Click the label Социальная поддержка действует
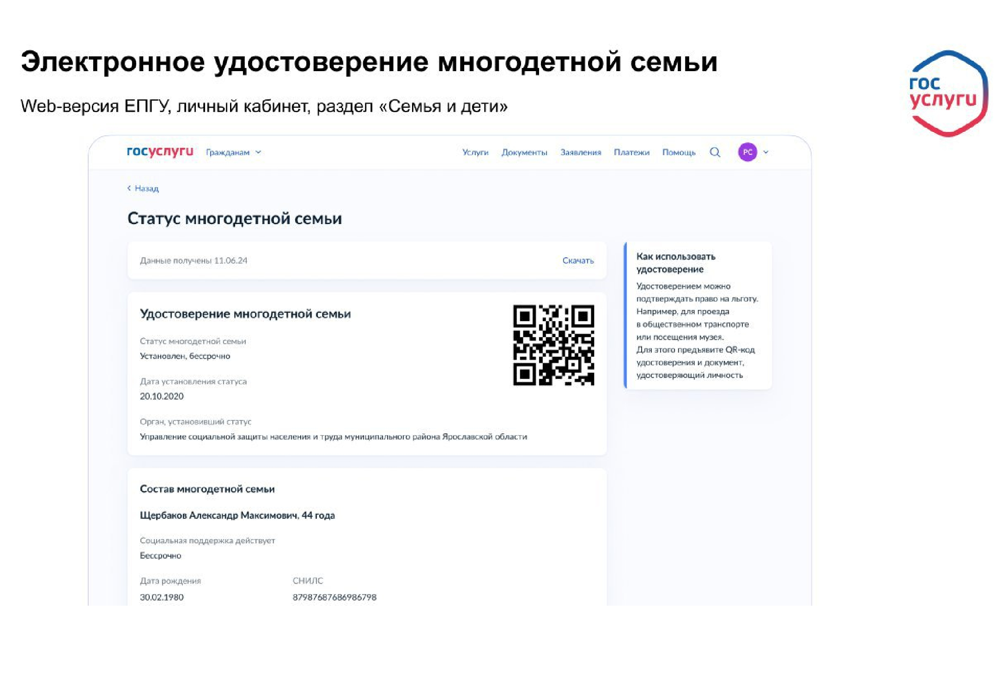 [x=207, y=541]
